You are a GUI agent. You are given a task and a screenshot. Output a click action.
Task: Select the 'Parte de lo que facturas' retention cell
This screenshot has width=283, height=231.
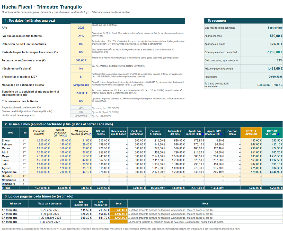81,52
